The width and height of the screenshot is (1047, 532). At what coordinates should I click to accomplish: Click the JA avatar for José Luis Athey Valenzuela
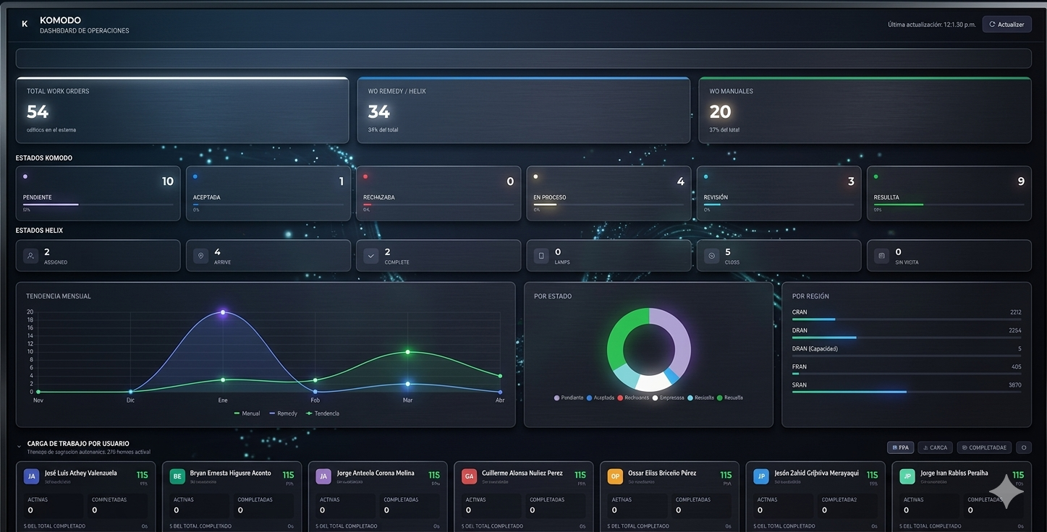point(31,476)
